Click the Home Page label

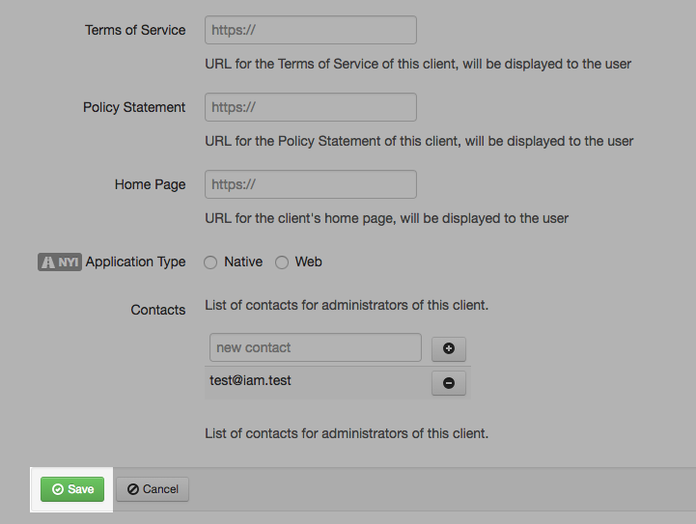(x=150, y=184)
